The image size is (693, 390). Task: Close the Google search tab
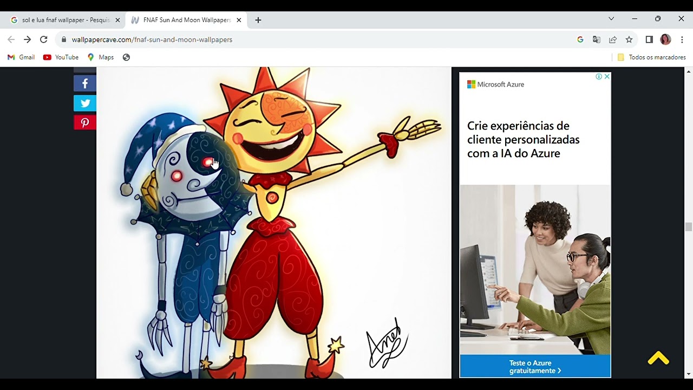click(x=117, y=20)
